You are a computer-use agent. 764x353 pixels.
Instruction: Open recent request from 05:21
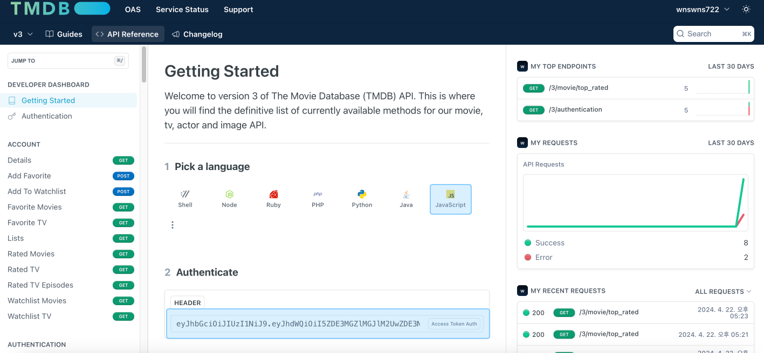(x=635, y=335)
